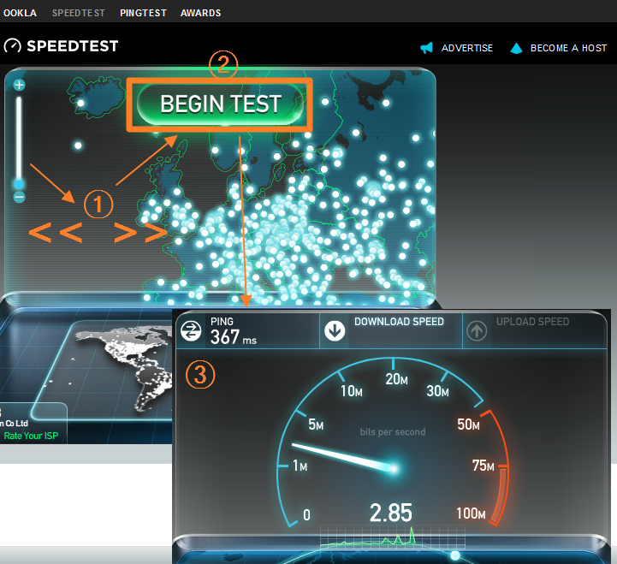Viewport: 617px width, 564px height.
Task: Open the AWARDS navigation tab
Action: pyautogui.click(x=201, y=13)
